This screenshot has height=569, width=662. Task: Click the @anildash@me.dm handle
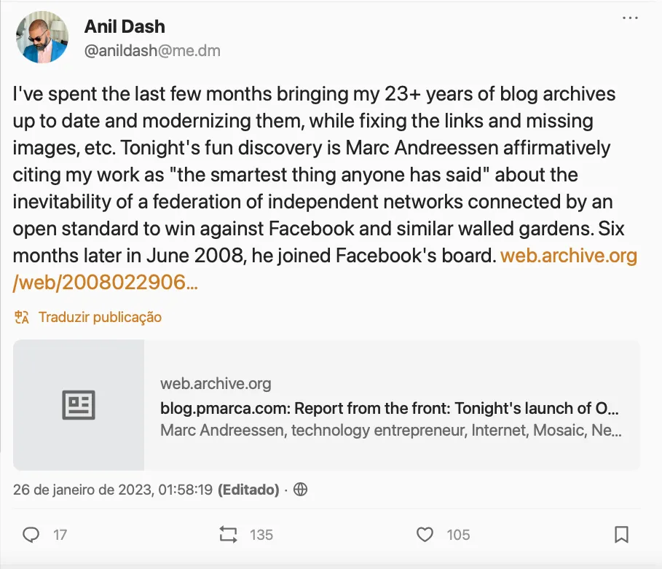point(152,51)
